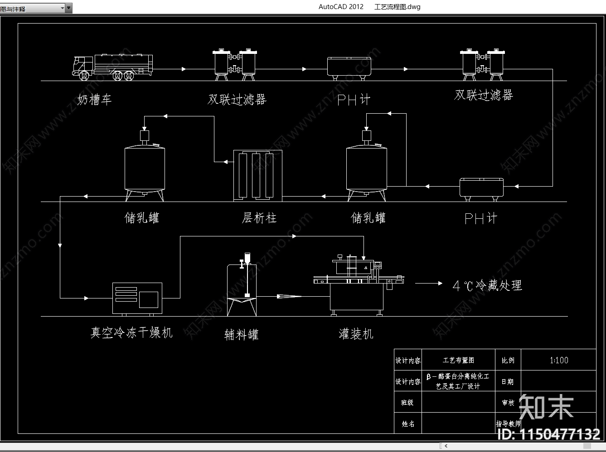This screenshot has height=452, width=606.
Task: Select the 辅料罐 text label
Action: click(242, 334)
